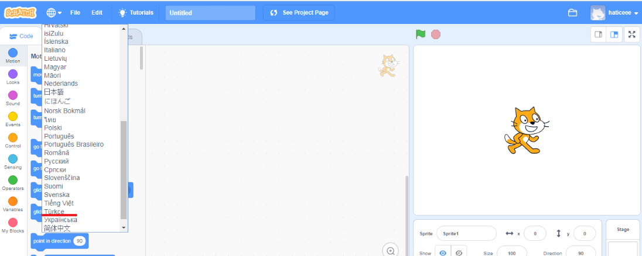Viewport: 642px width, 256px height.
Task: Choose Nederlands from language list
Action: tap(60, 84)
